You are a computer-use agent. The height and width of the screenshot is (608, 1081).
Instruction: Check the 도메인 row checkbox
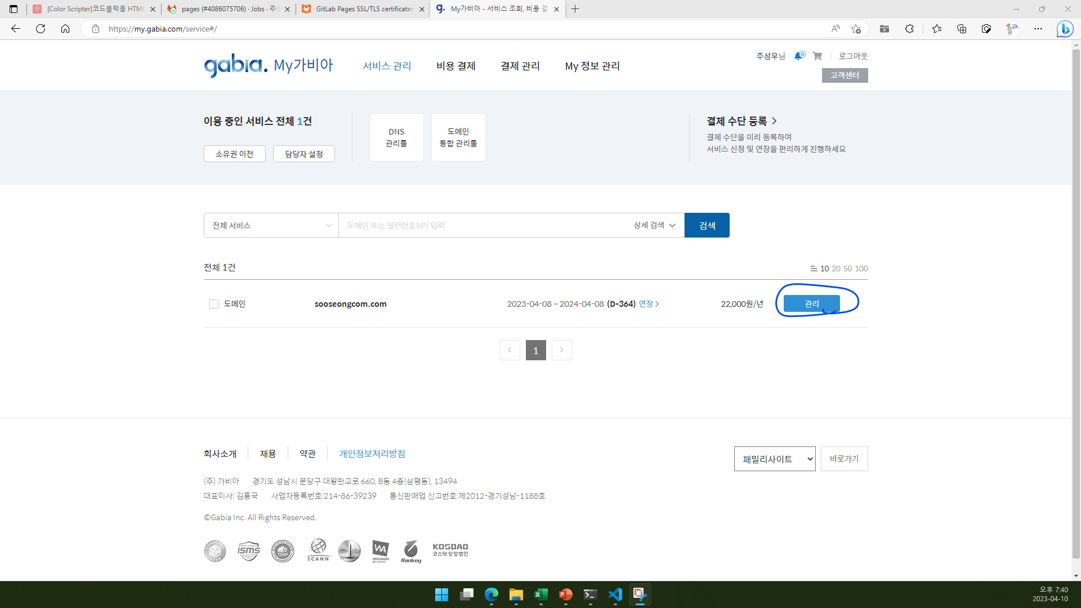coord(214,304)
